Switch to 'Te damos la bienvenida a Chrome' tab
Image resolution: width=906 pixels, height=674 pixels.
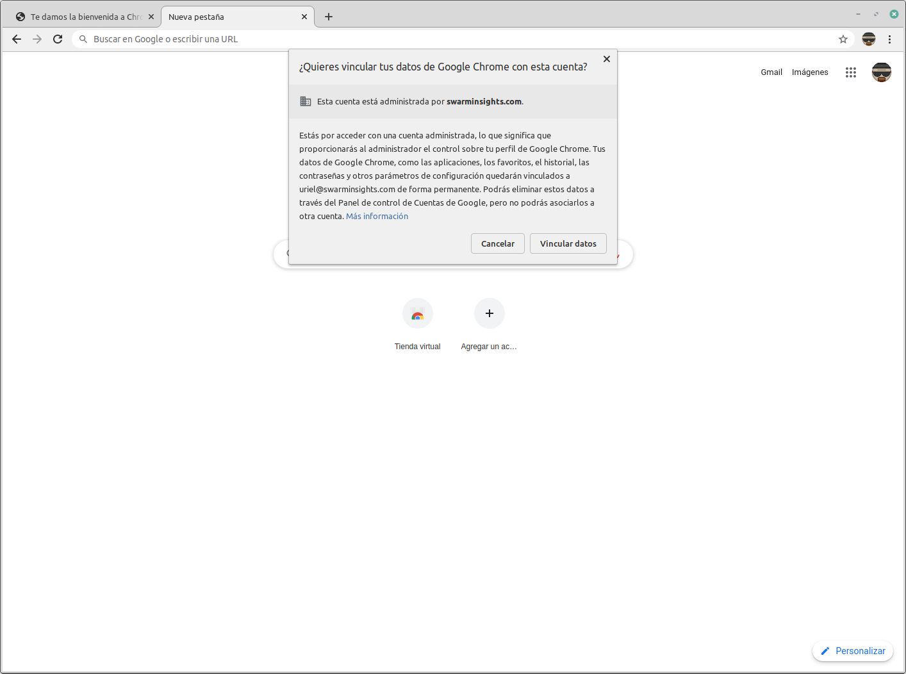(x=85, y=17)
